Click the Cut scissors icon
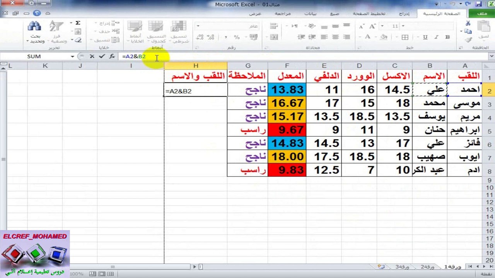Viewport: 495px width, 278px height. (468, 23)
